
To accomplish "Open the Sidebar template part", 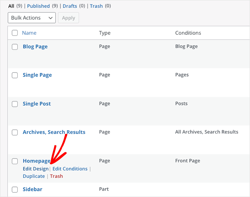I will point(32,189).
